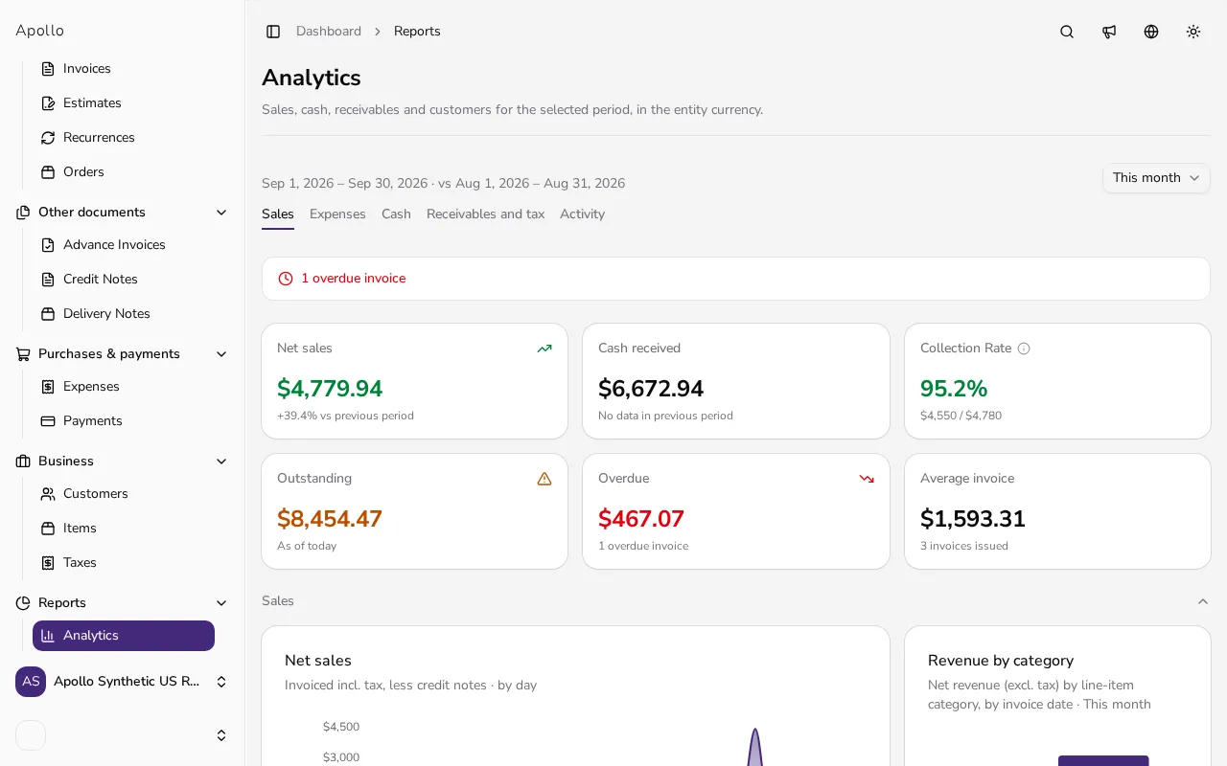Open Credit Notes in the sidebar

coord(124,280)
